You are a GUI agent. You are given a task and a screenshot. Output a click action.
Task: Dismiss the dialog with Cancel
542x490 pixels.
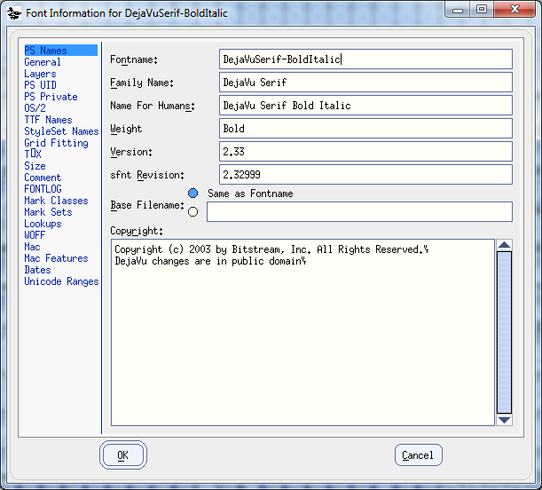[x=418, y=455]
